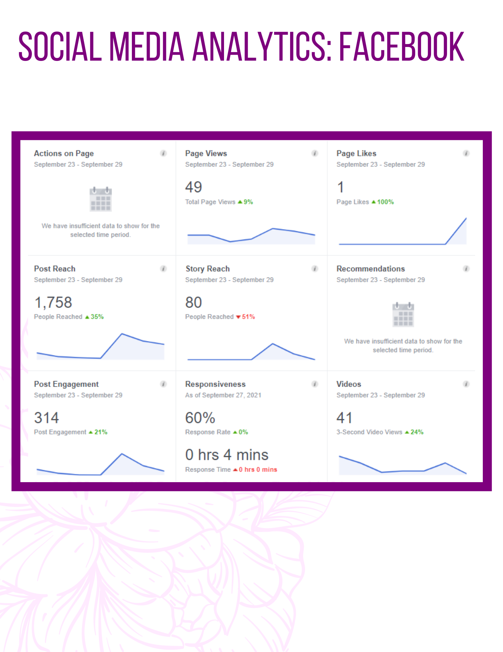Click insufficient data message in Actions on Page

point(101,230)
